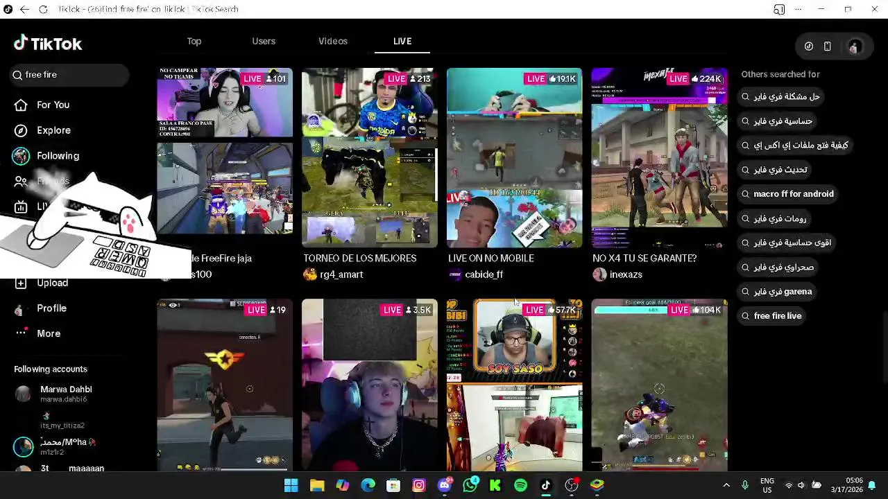Go to the Following menu item
This screenshot has width=888, height=499.
tap(58, 156)
